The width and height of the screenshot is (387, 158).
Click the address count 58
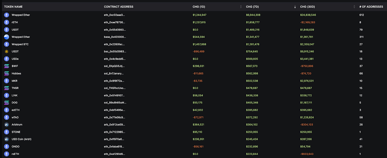tap(361, 117)
